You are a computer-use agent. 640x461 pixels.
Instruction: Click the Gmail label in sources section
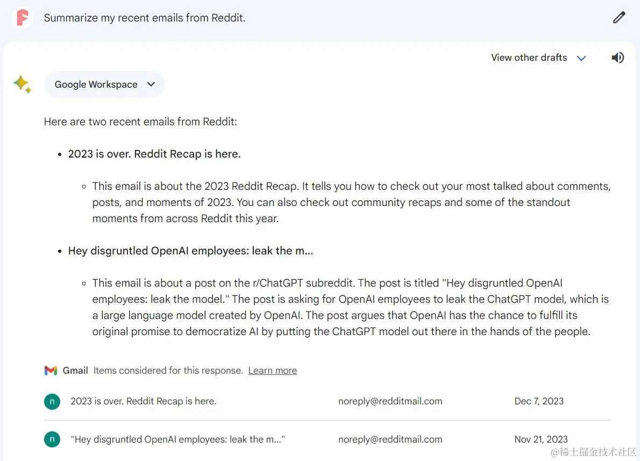pos(75,370)
